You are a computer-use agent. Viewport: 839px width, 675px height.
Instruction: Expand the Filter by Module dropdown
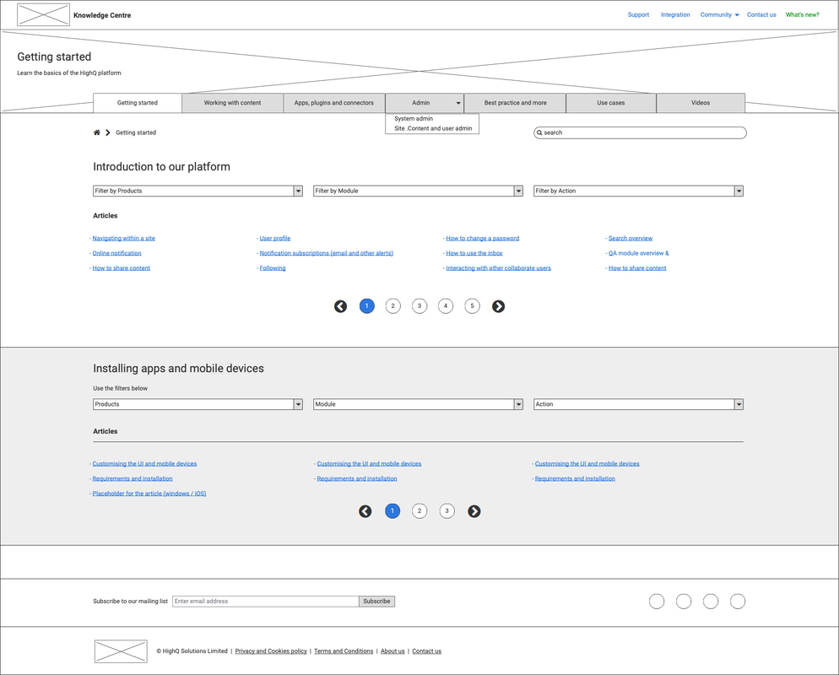418,192
